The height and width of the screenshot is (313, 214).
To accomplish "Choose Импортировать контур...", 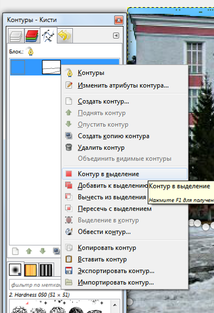I will [x=125, y=283].
